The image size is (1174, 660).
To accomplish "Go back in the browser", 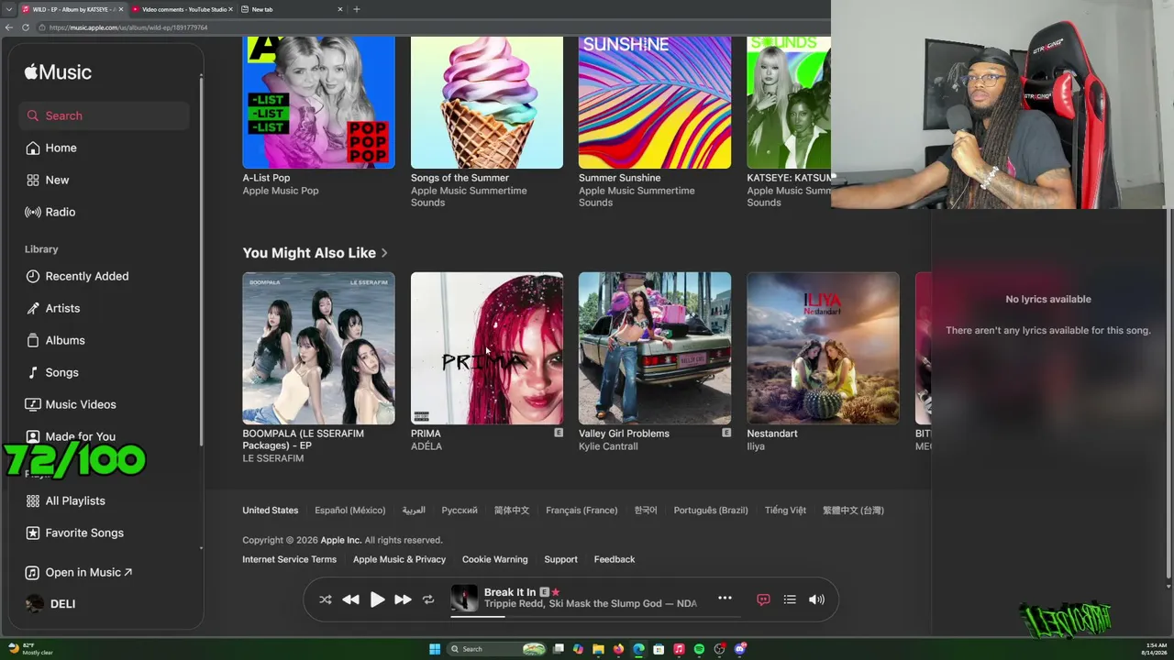I will 9,27.
